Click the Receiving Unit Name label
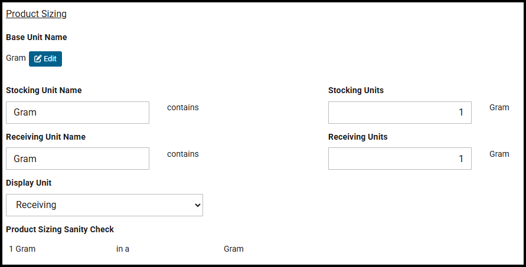Viewport: 526px width, 267px height. pos(45,137)
